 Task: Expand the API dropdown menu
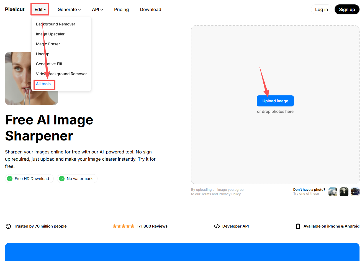click(x=97, y=9)
